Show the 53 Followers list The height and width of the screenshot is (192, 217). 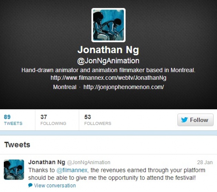pyautogui.click(x=98, y=120)
